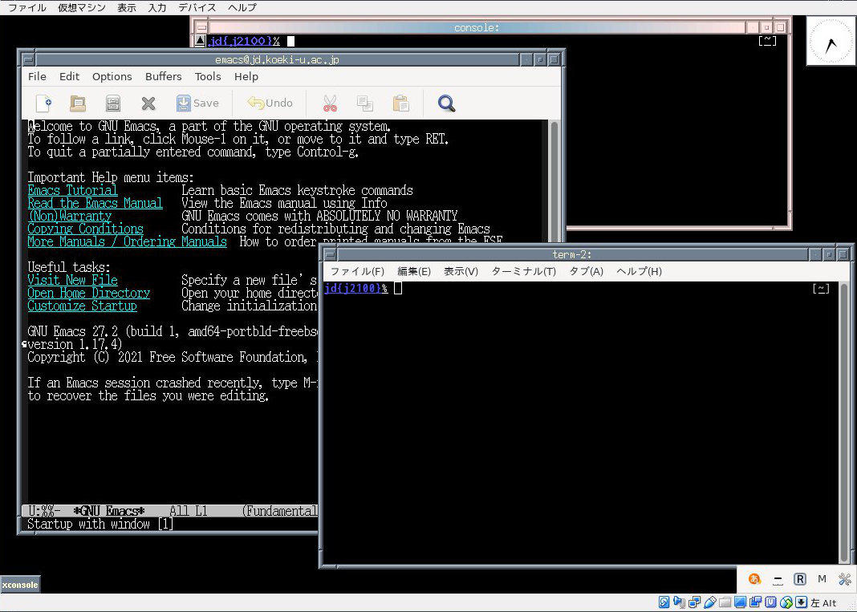Follow the 'Emacs Tutorial' link
857x612 pixels.
click(x=72, y=190)
